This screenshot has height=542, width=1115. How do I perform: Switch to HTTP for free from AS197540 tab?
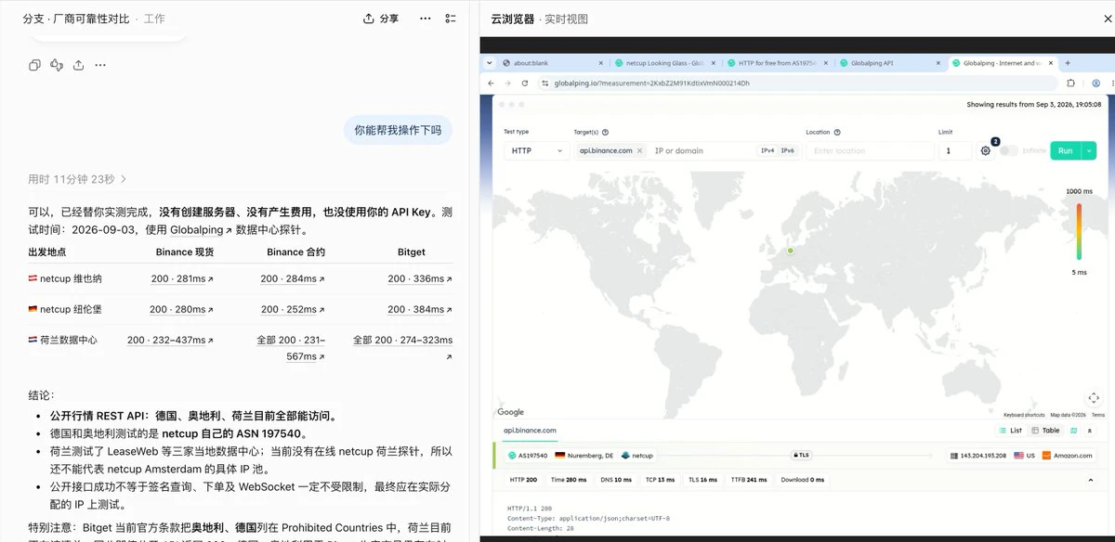coord(776,63)
